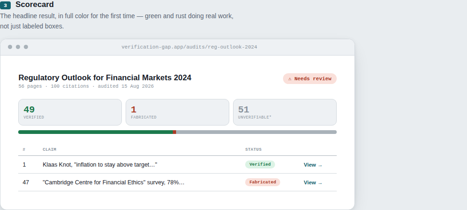This screenshot has width=467, height=210.
Task: Select the Cambridge Centre for Financial Ethics claim text
Action: pyautogui.click(x=113, y=182)
